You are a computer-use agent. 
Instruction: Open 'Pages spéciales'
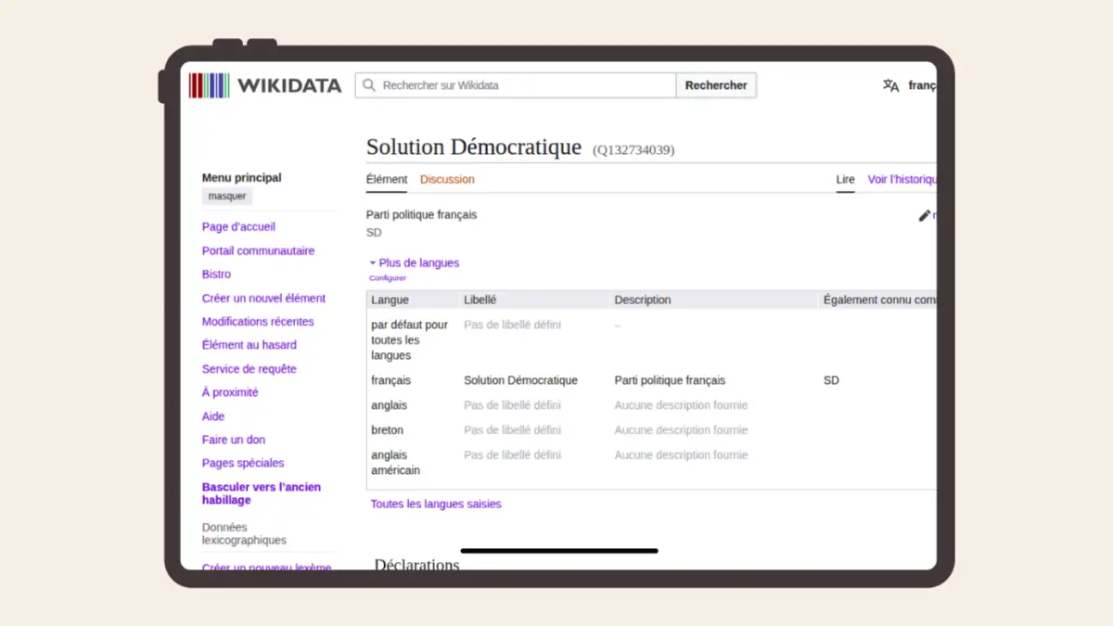point(243,463)
